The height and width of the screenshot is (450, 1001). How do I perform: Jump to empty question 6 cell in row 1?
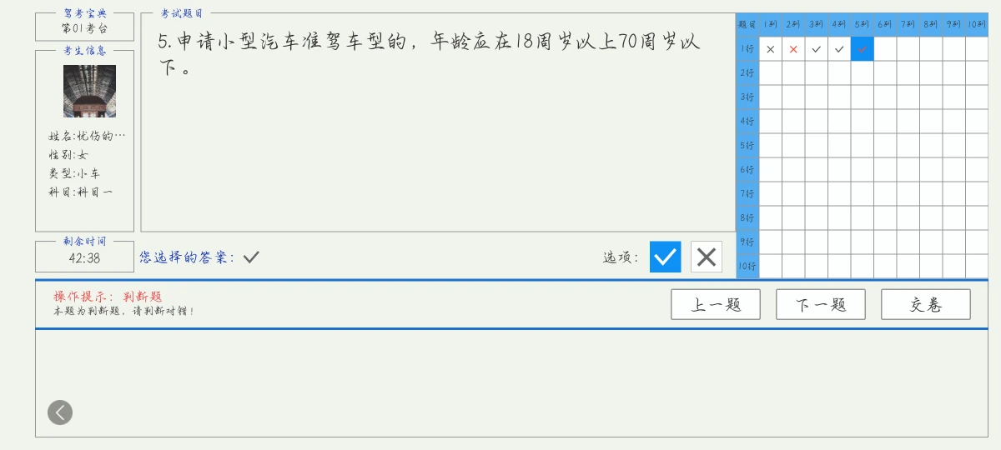[885, 49]
